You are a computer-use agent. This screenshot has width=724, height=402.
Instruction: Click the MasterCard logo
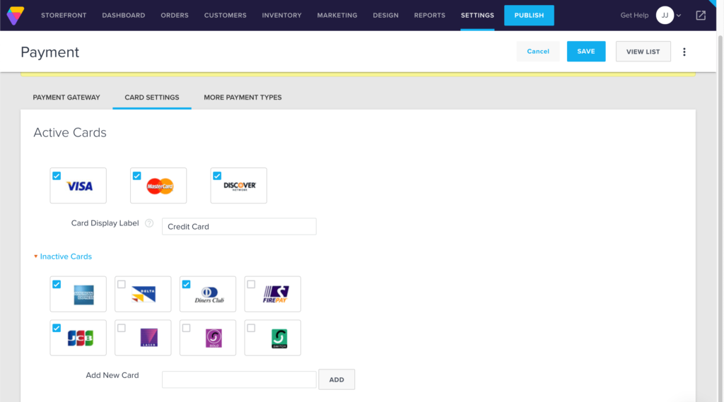(x=160, y=186)
